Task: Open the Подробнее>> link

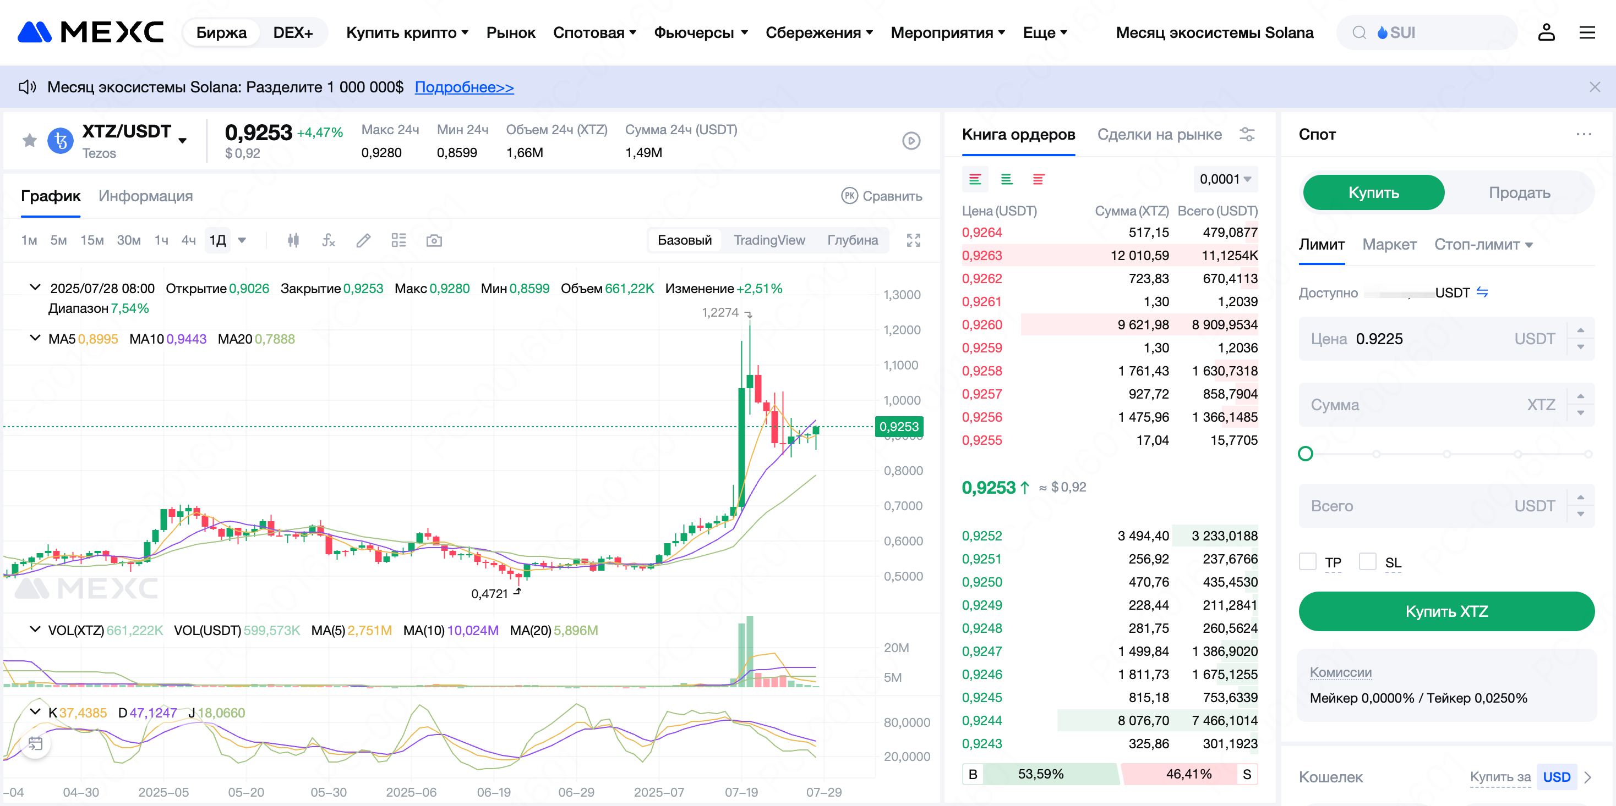Action: pyautogui.click(x=464, y=87)
